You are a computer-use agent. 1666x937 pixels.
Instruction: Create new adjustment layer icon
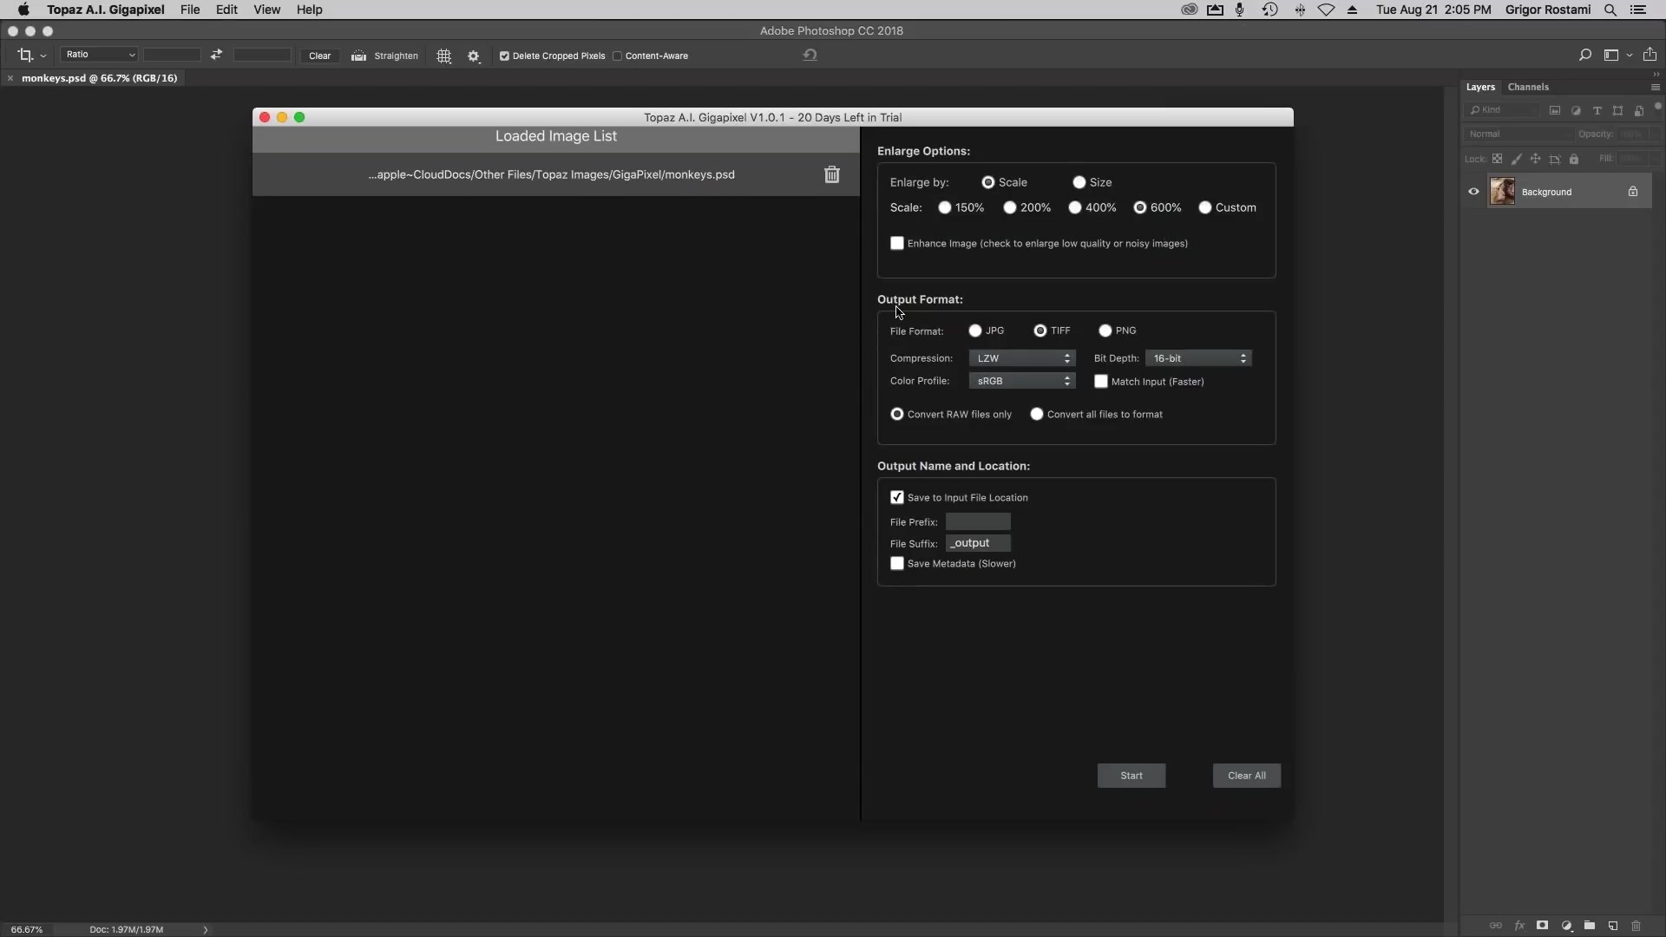(1566, 926)
